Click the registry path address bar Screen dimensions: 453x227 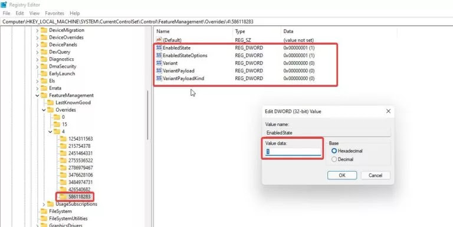tap(226, 22)
